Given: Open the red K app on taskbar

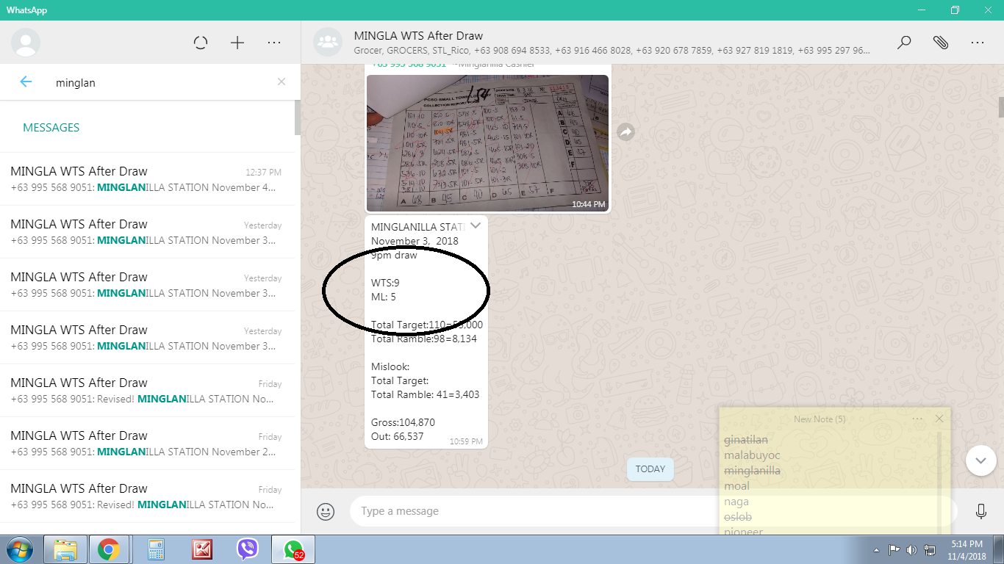Looking at the screenshot, I should [x=201, y=549].
